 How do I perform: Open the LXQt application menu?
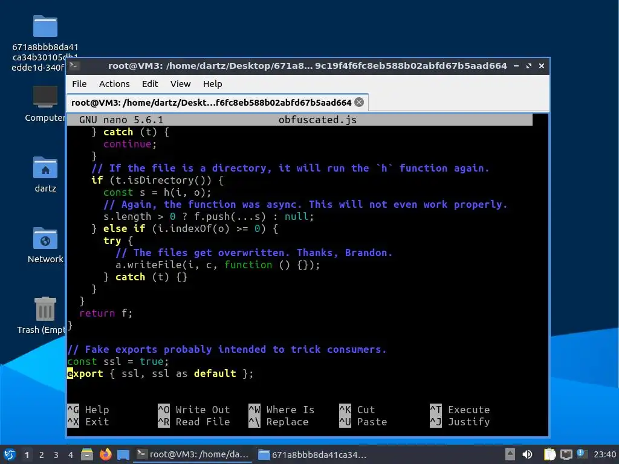[10, 455]
